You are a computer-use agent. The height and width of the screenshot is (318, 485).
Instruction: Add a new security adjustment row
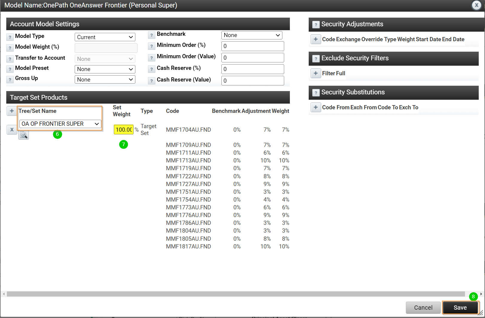316,39
